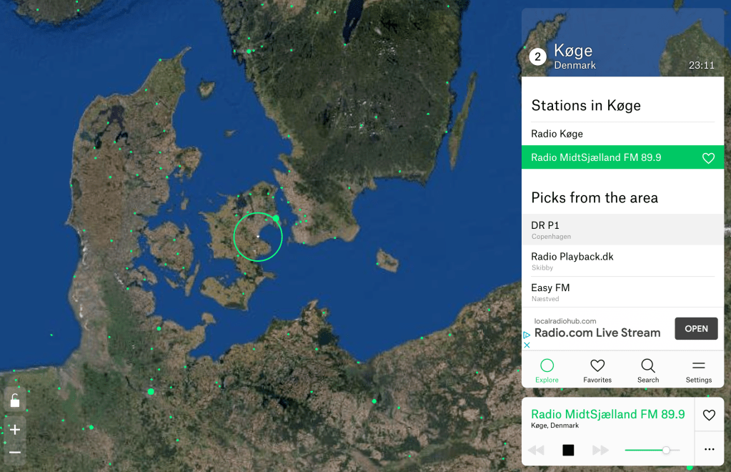The image size is (731, 472).
Task: Open the Settings tab
Action: point(698,370)
